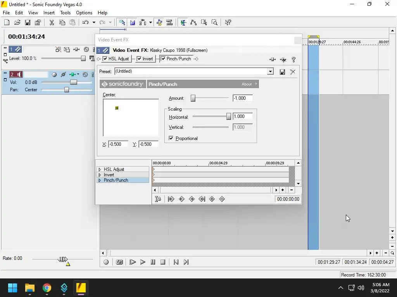Expand Invert keyframe row
Screen dimensions: 397x297
pos(100,175)
